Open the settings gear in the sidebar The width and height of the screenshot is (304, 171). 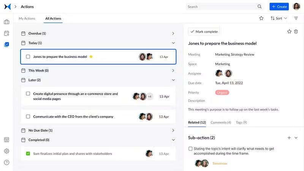tap(6, 151)
